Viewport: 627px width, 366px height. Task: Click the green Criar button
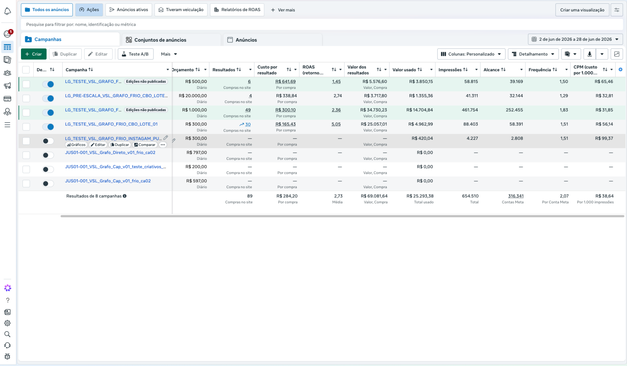34,54
